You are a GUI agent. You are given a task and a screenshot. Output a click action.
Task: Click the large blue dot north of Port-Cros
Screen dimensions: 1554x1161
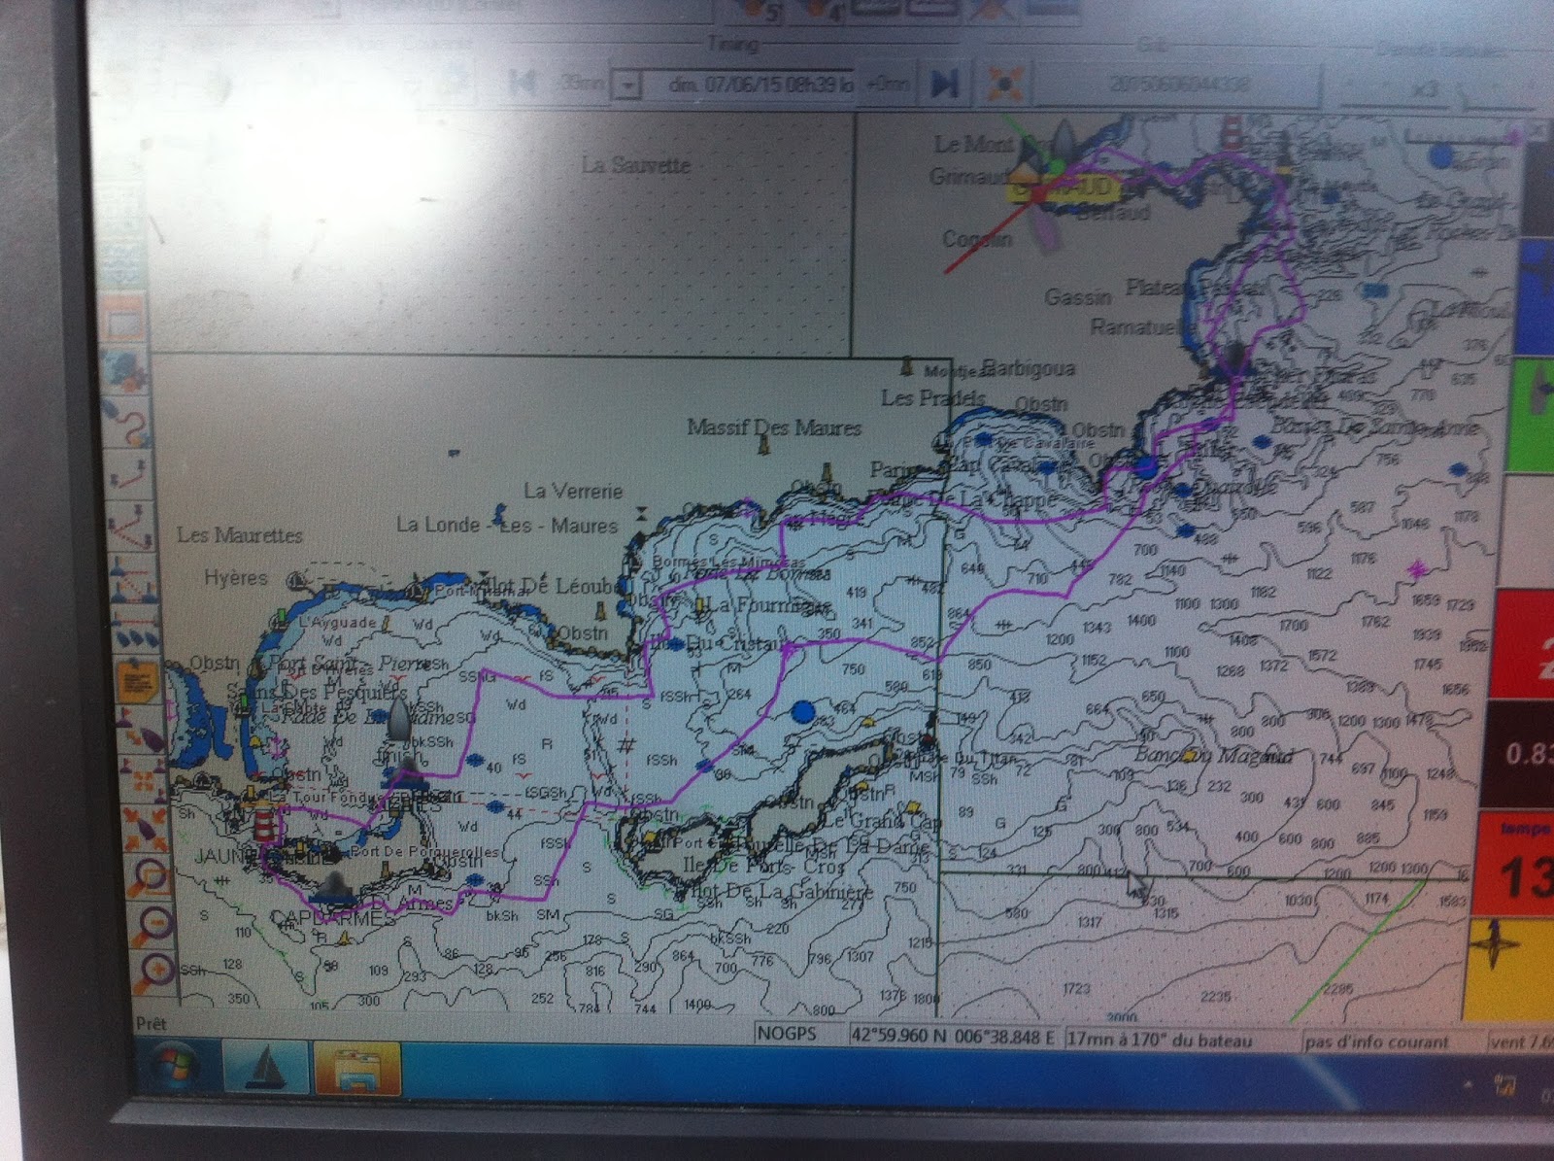pos(802,712)
